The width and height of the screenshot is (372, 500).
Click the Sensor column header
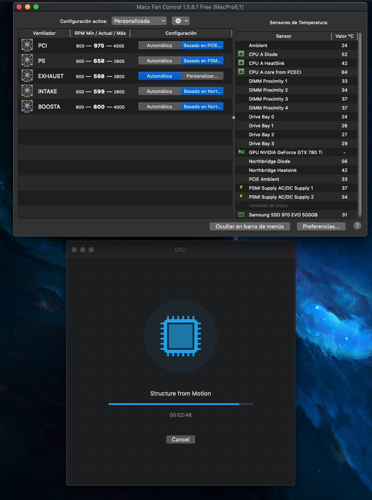coord(284,36)
